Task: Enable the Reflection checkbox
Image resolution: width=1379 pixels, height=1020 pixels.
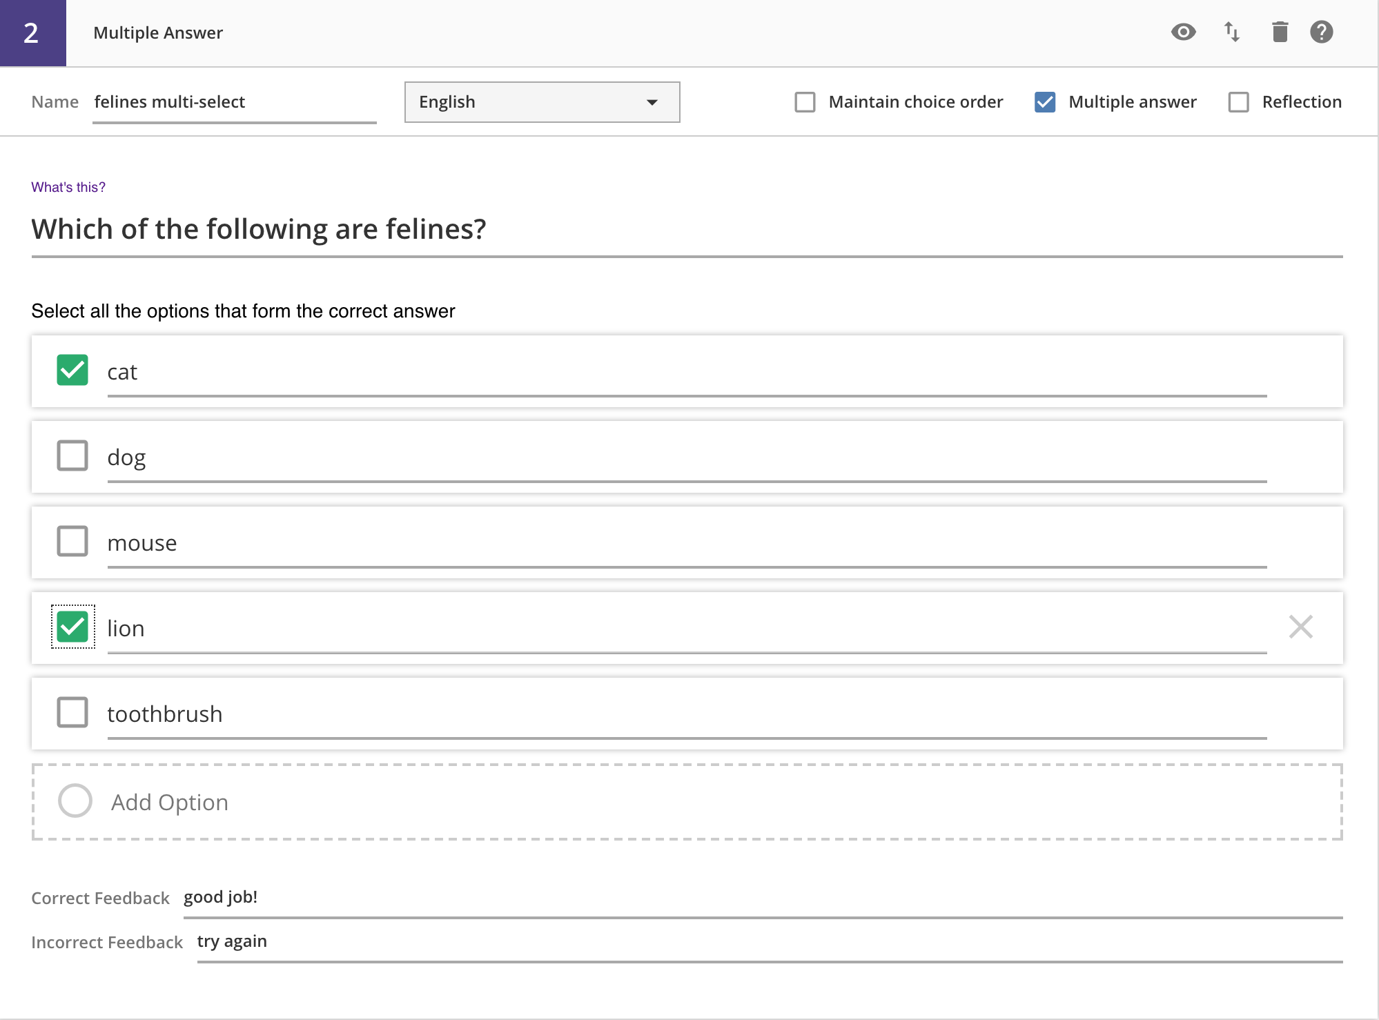Action: point(1239,102)
